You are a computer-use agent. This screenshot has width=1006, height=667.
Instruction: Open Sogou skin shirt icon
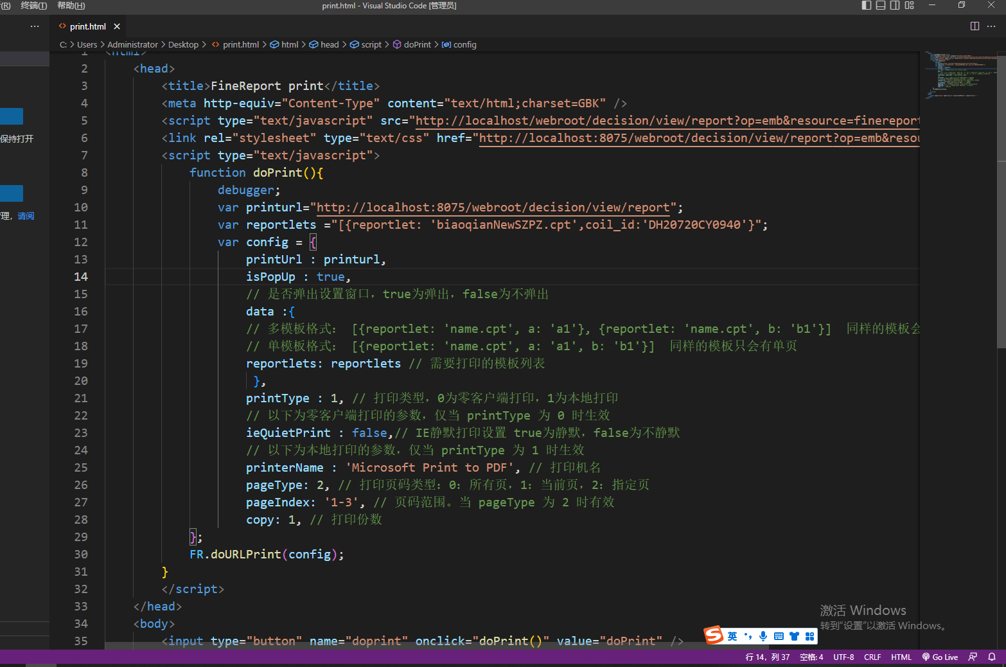click(795, 636)
